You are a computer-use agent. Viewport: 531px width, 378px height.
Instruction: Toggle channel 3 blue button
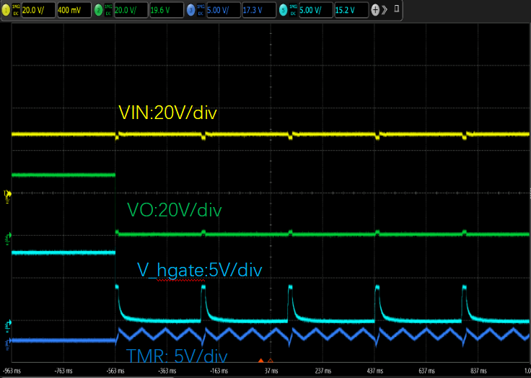tap(190, 11)
